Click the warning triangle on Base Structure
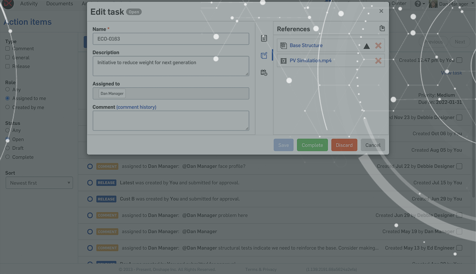 coord(367,46)
